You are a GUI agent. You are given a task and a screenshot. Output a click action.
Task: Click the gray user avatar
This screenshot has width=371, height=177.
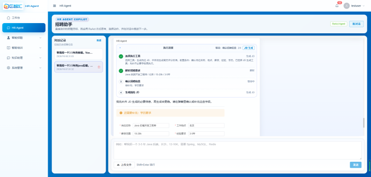click(x=346, y=6)
